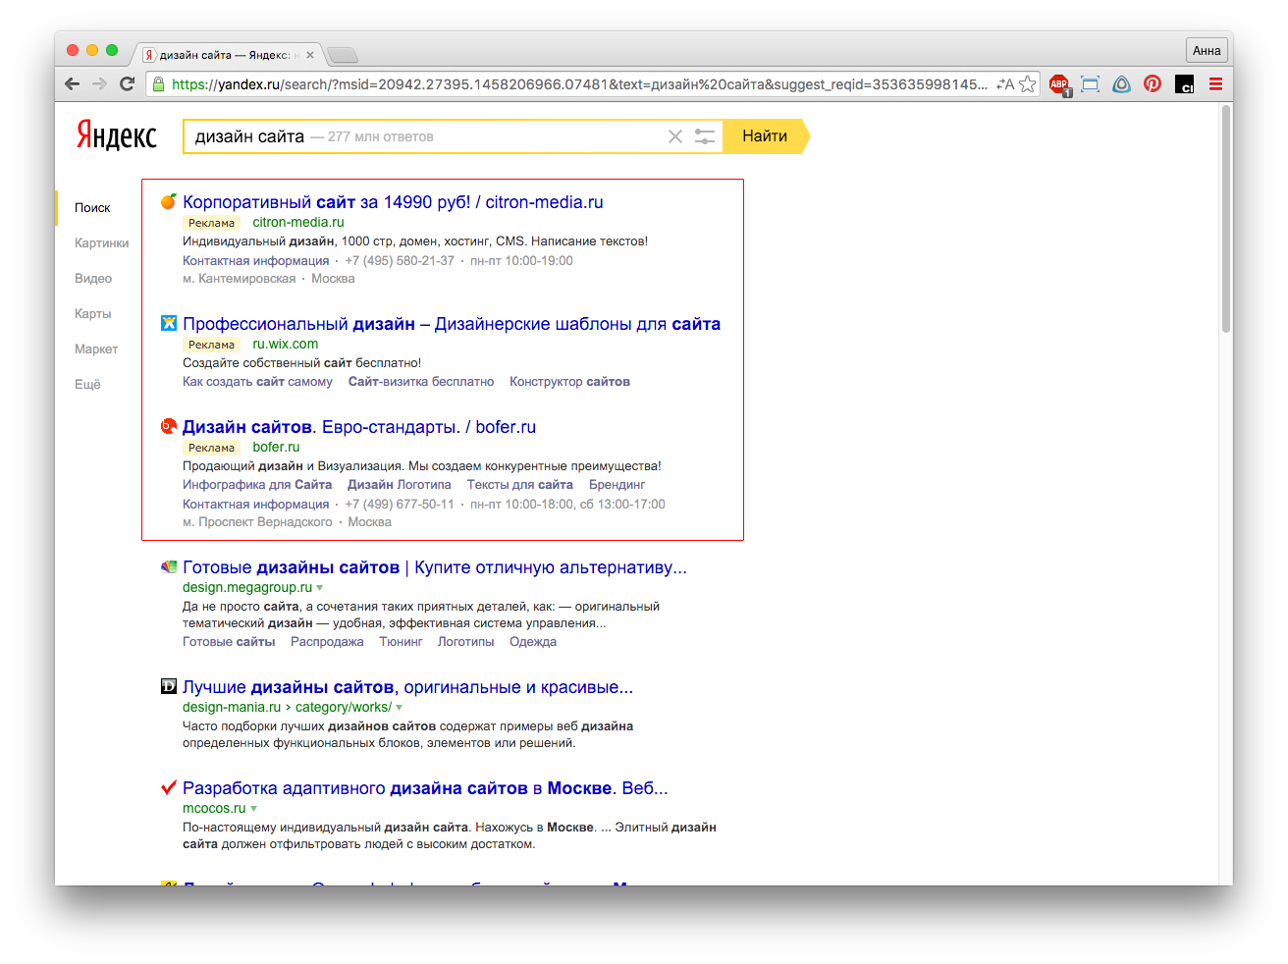Click the Pinterest extension icon
The image size is (1288, 964).
click(1153, 84)
